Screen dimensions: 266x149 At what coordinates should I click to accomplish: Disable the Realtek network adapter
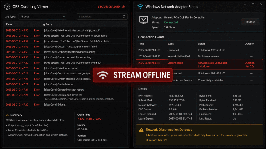coord(250,22)
